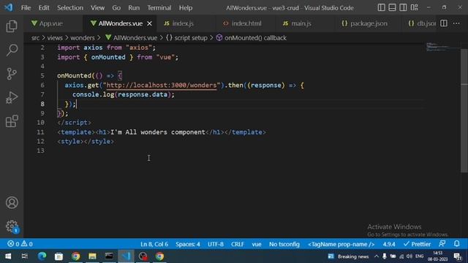Place cursor on console.log line

click(123, 94)
